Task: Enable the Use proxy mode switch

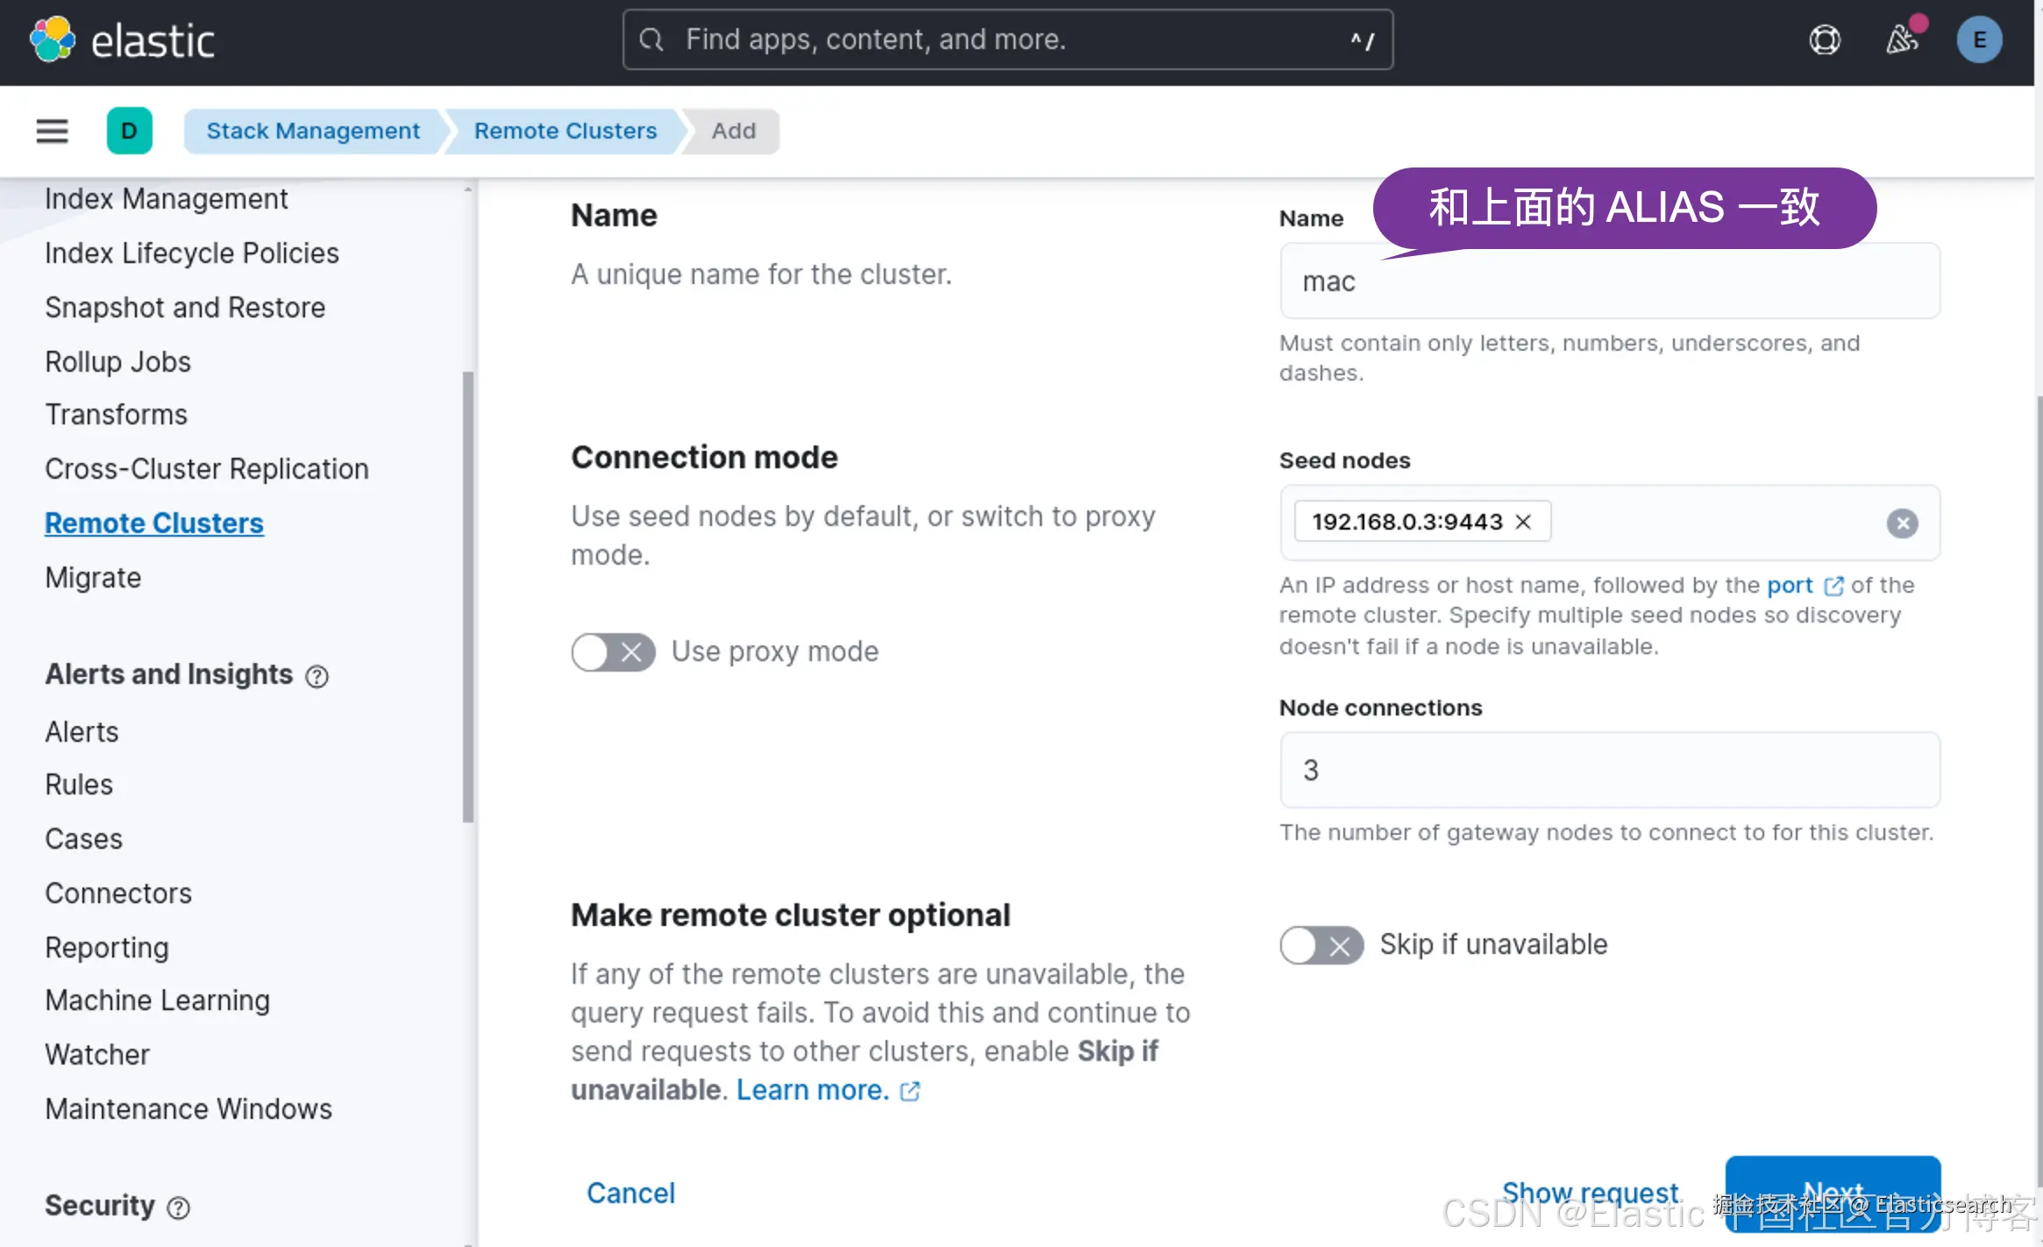Action: 613,652
